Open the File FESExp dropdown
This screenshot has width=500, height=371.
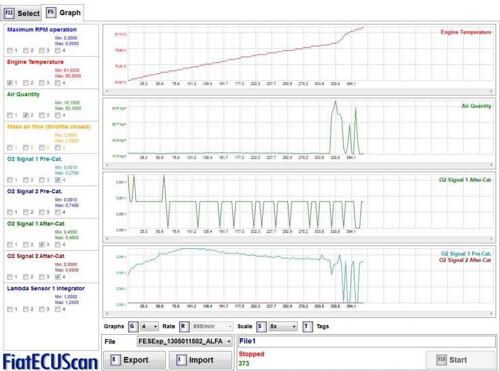point(185,342)
